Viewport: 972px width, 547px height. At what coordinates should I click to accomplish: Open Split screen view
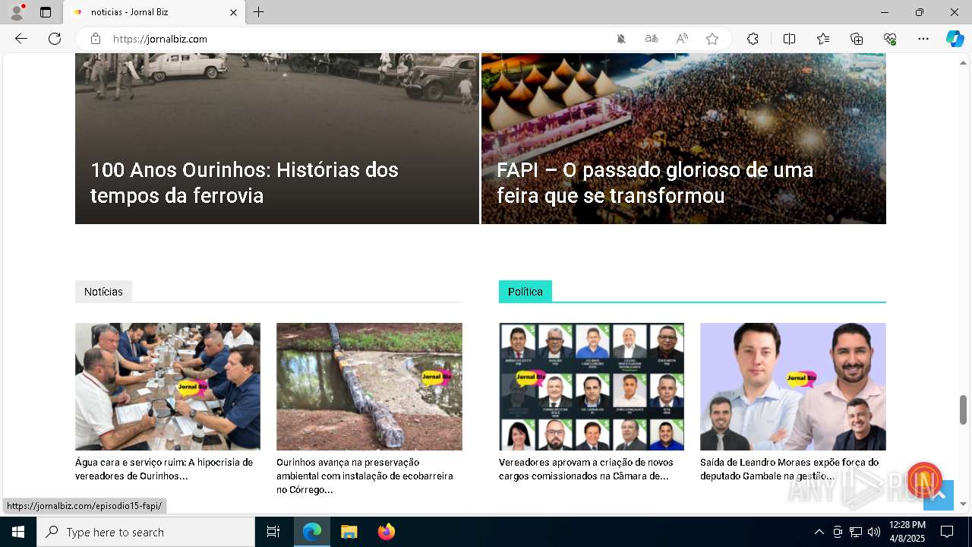(x=789, y=39)
